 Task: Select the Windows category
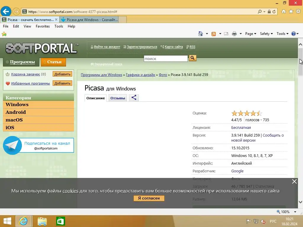(x=38, y=104)
